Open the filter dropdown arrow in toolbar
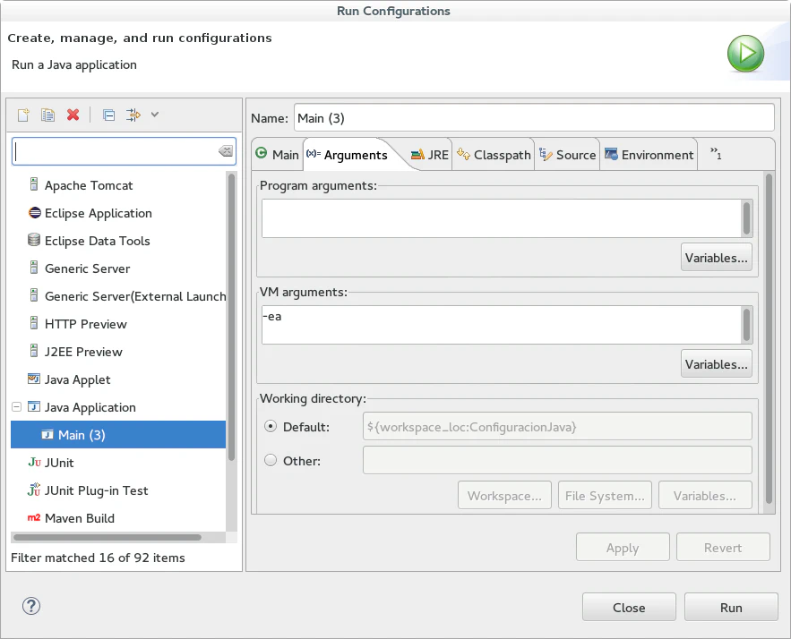The height and width of the screenshot is (639, 791). coord(155,115)
